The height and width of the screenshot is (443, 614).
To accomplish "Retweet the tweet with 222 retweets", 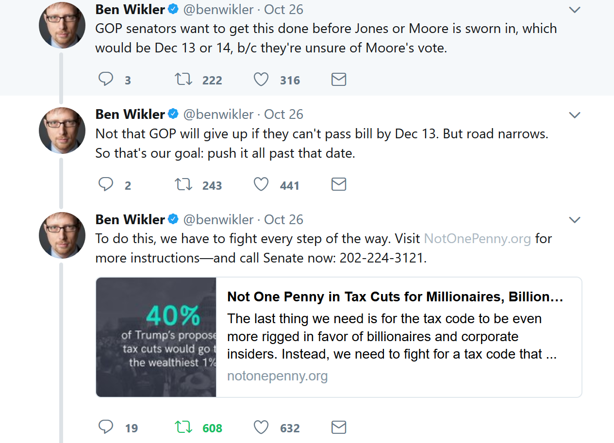I will click(183, 79).
